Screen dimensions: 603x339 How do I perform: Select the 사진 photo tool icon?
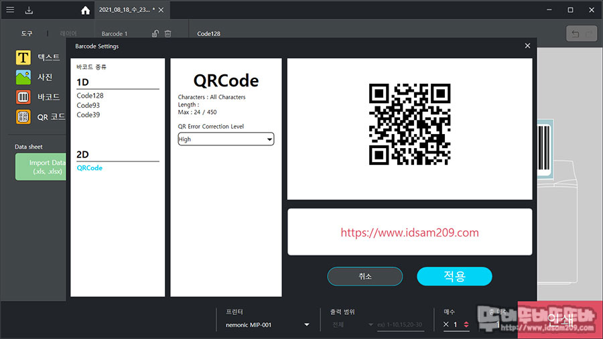23,77
